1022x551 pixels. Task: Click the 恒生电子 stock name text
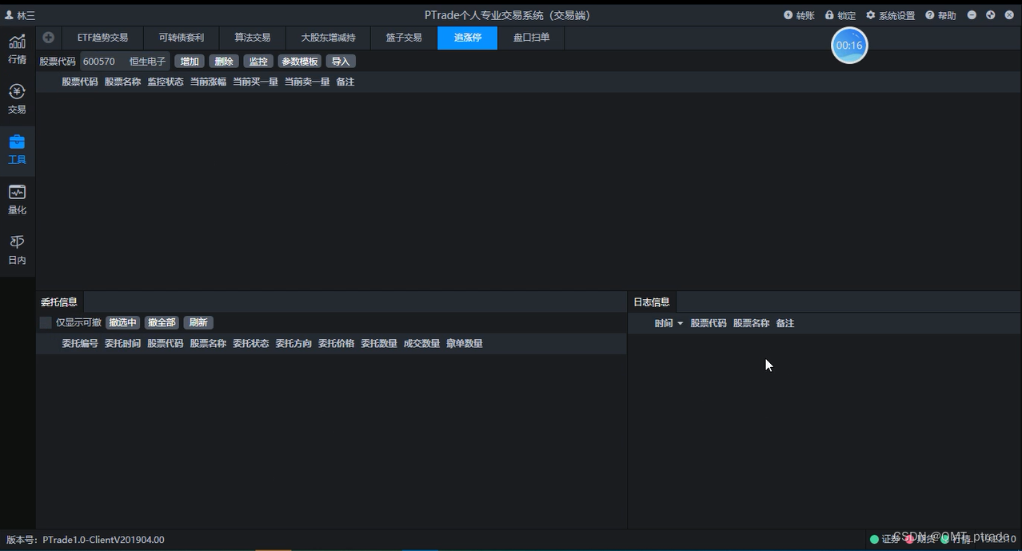147,62
